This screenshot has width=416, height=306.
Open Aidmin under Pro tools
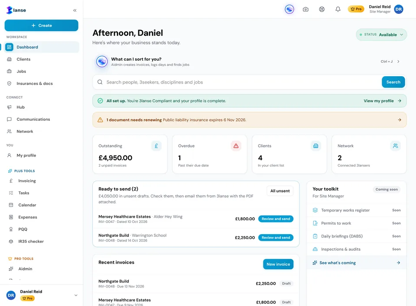(x=42, y=269)
